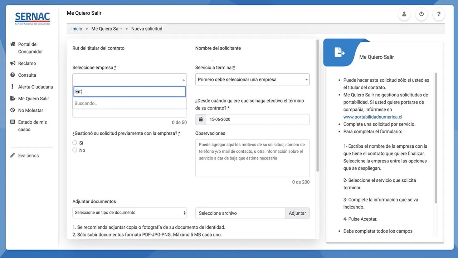Click the Adjuntar documentos label
458x258 pixels.
point(94,201)
